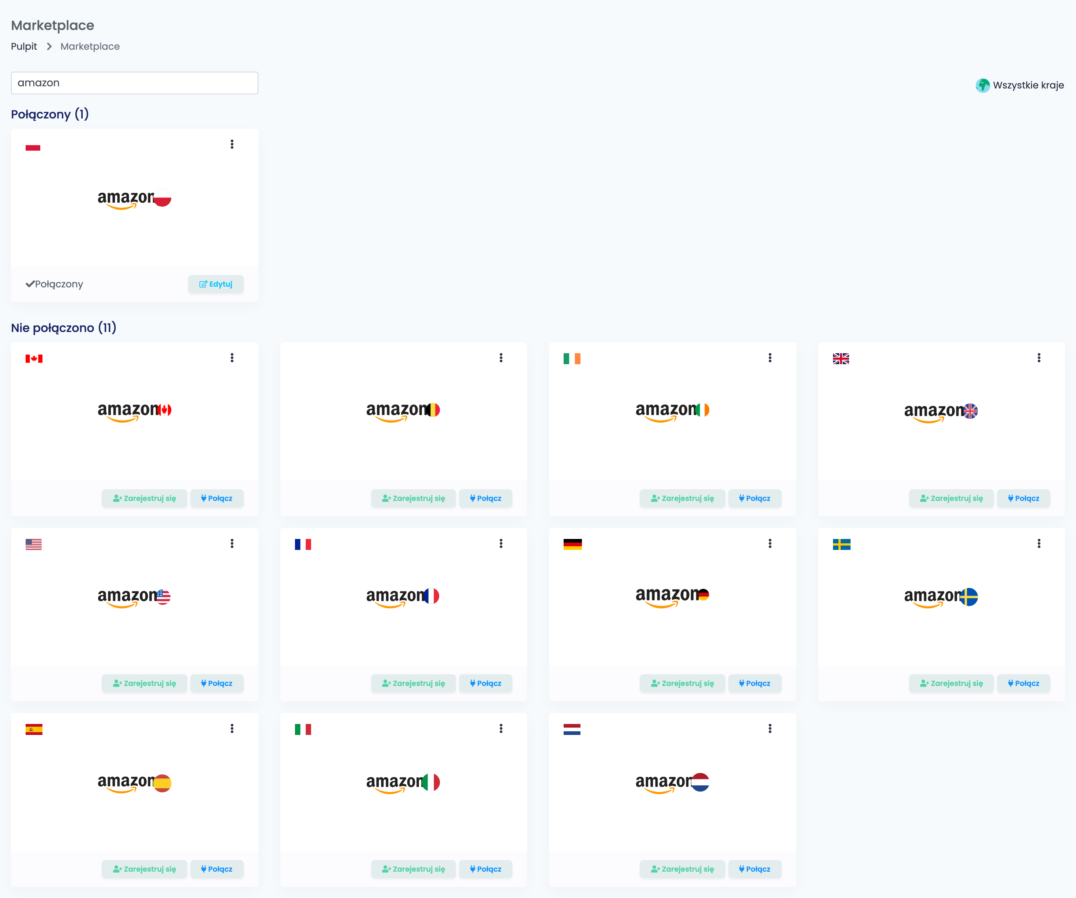Click Zarejestruj się for Amazon Sweden
This screenshot has width=1076, height=898.
[952, 683]
